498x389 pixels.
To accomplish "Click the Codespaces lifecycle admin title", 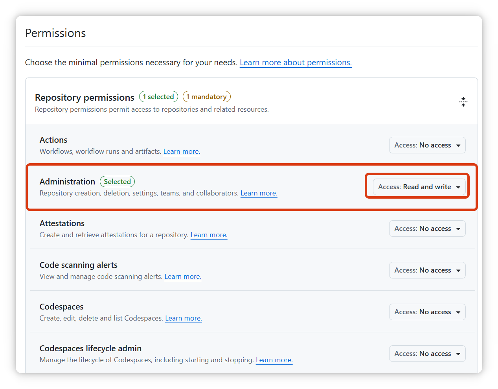I will click(x=90, y=348).
